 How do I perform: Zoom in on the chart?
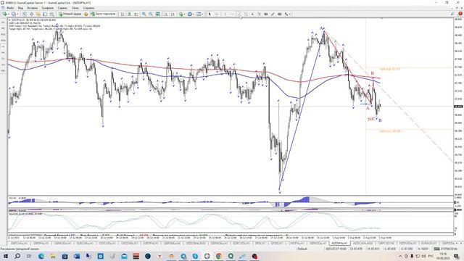tap(144, 14)
